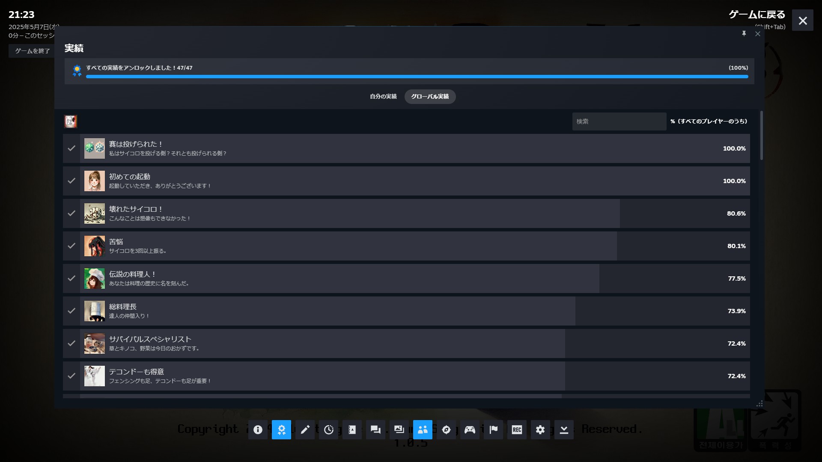Open the notes pencil icon
The image size is (822, 462).
pyautogui.click(x=305, y=429)
